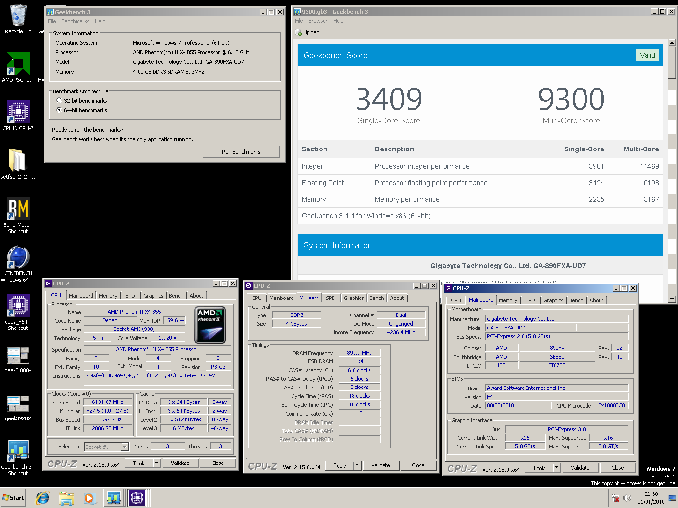The height and width of the screenshot is (508, 678).
Task: Open Browser menu in 9300.gb3 window
Action: pos(318,21)
